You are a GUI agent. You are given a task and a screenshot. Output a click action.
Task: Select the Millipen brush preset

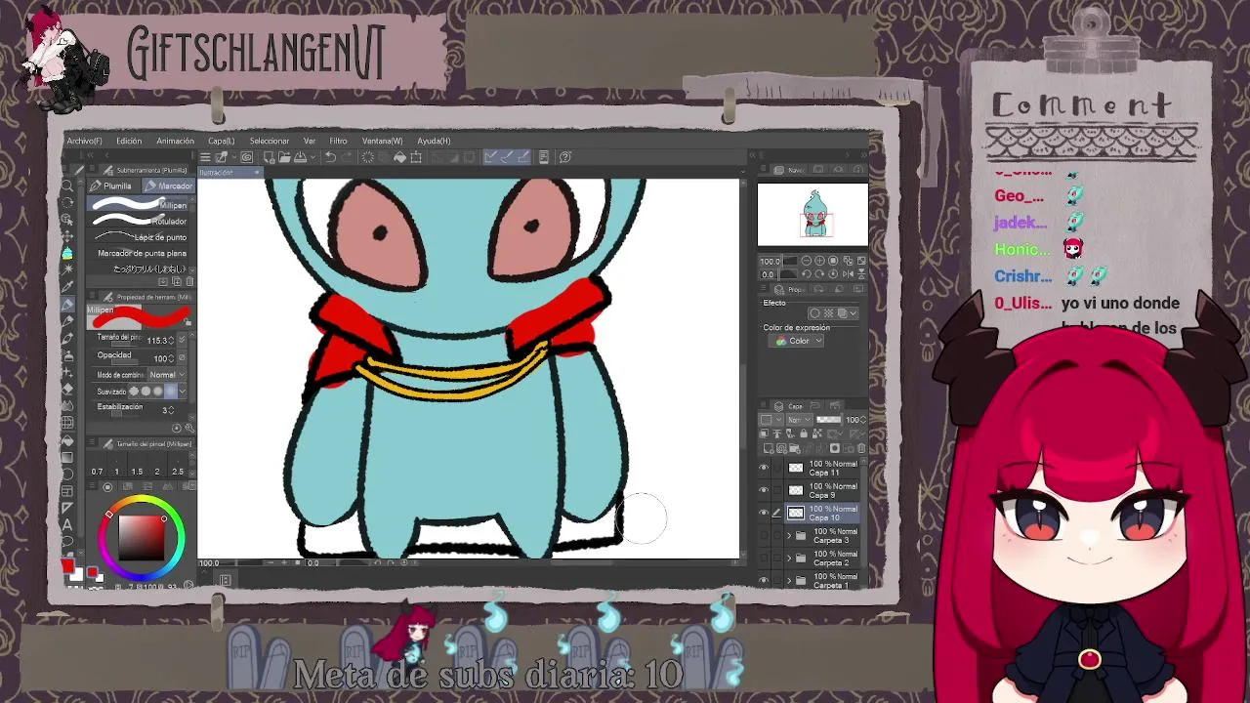point(140,204)
